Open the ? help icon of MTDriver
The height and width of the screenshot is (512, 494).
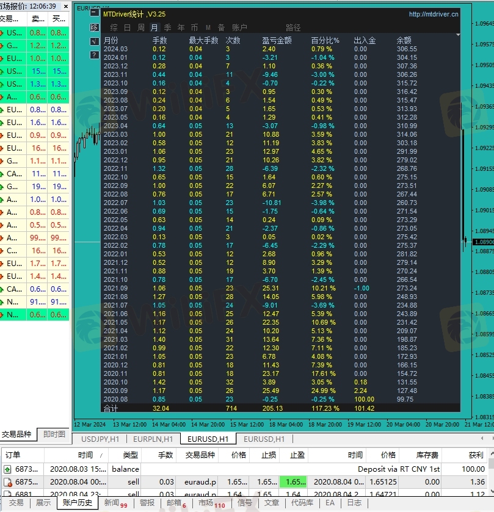point(95,55)
